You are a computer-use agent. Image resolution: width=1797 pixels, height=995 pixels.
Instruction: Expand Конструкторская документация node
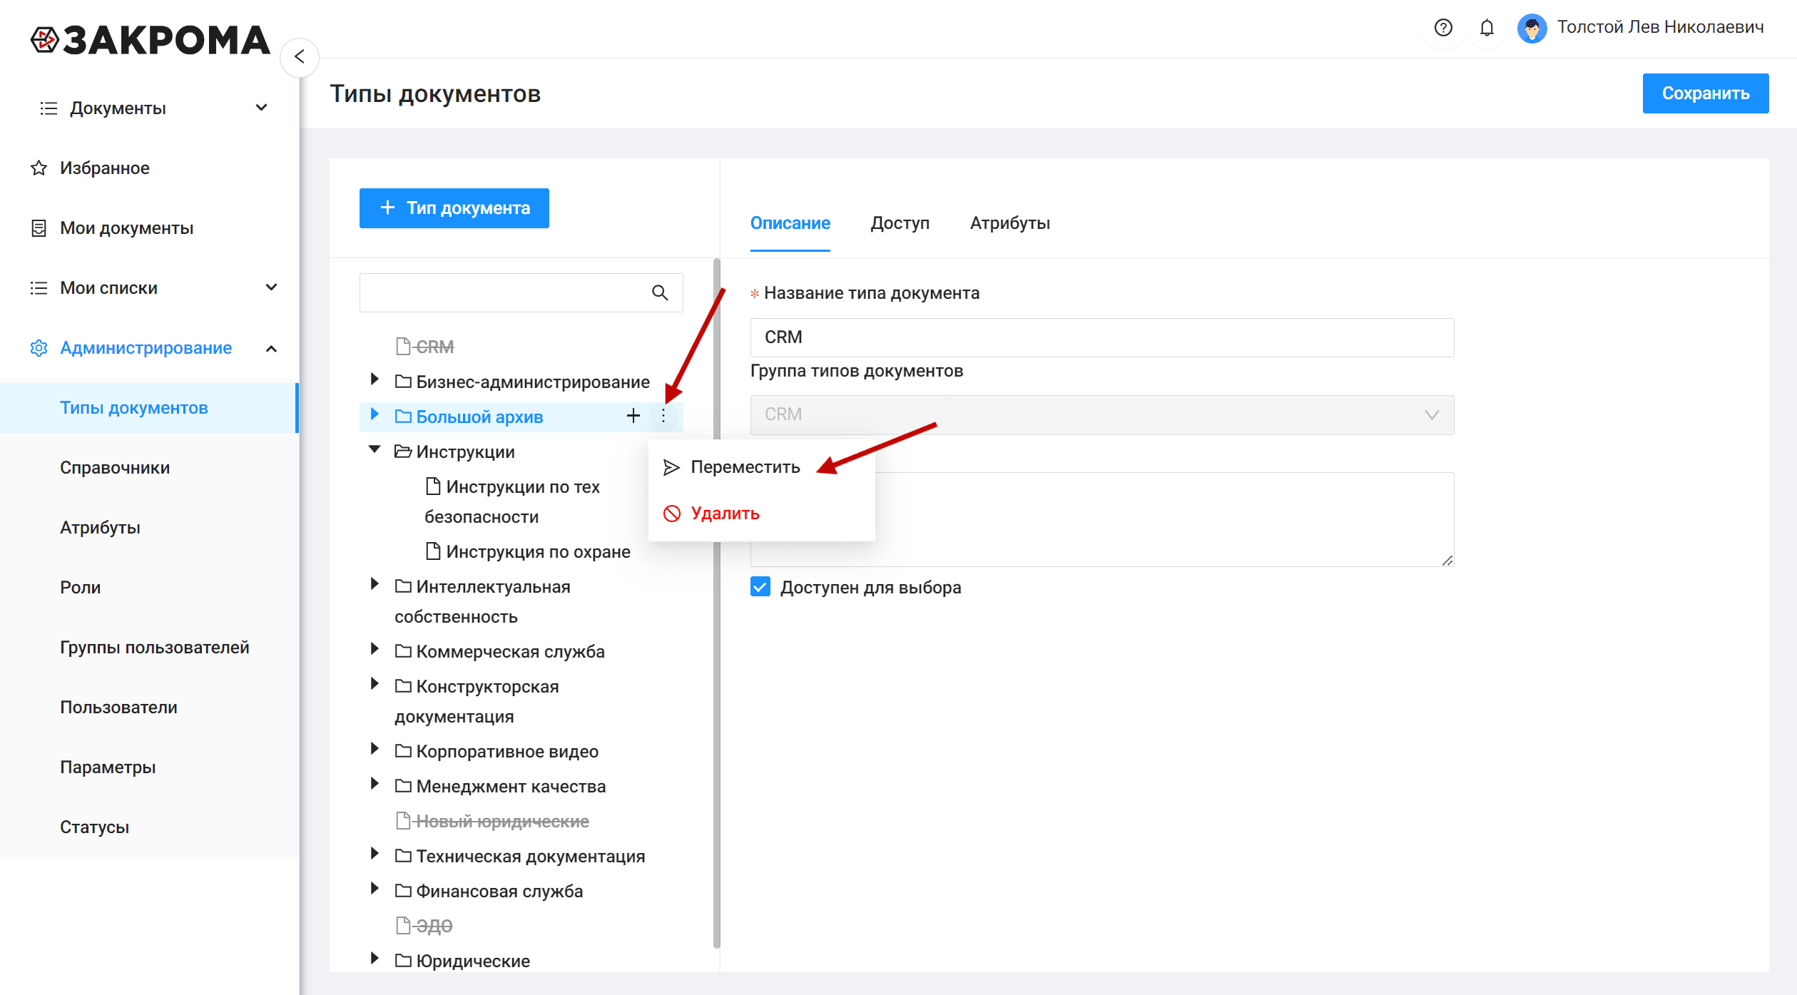pos(374,684)
